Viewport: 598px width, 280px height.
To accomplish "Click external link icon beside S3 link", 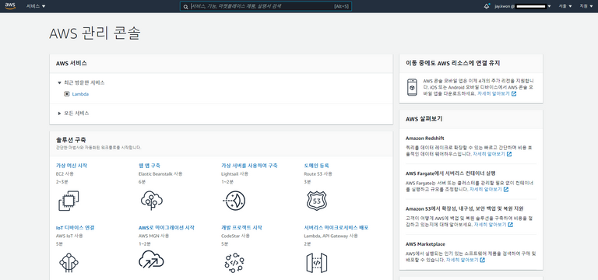I will [510, 225].
